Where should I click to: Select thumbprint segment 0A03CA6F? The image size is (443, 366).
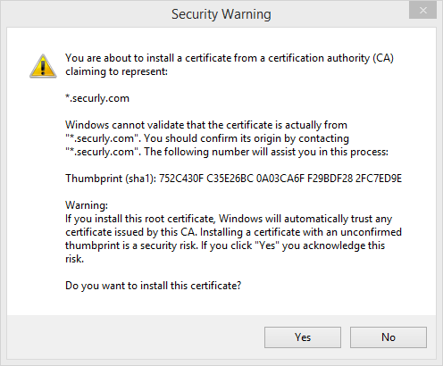(280, 179)
